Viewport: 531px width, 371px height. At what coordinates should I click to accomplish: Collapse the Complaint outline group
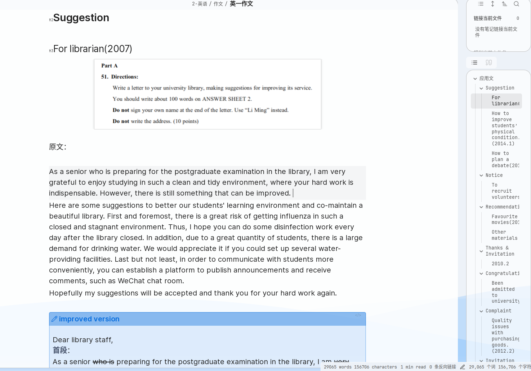481,311
